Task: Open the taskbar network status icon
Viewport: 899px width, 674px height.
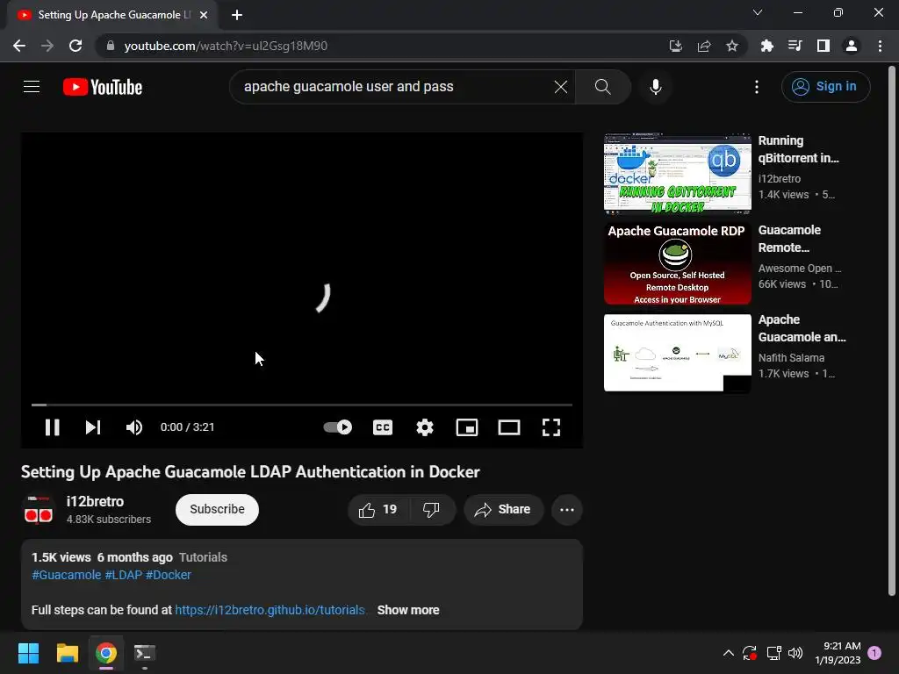Action: click(x=773, y=653)
